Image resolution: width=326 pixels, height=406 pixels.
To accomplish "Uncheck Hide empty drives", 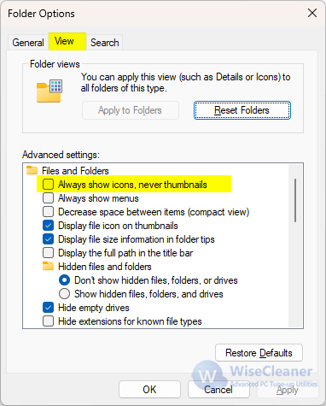I will click(49, 308).
